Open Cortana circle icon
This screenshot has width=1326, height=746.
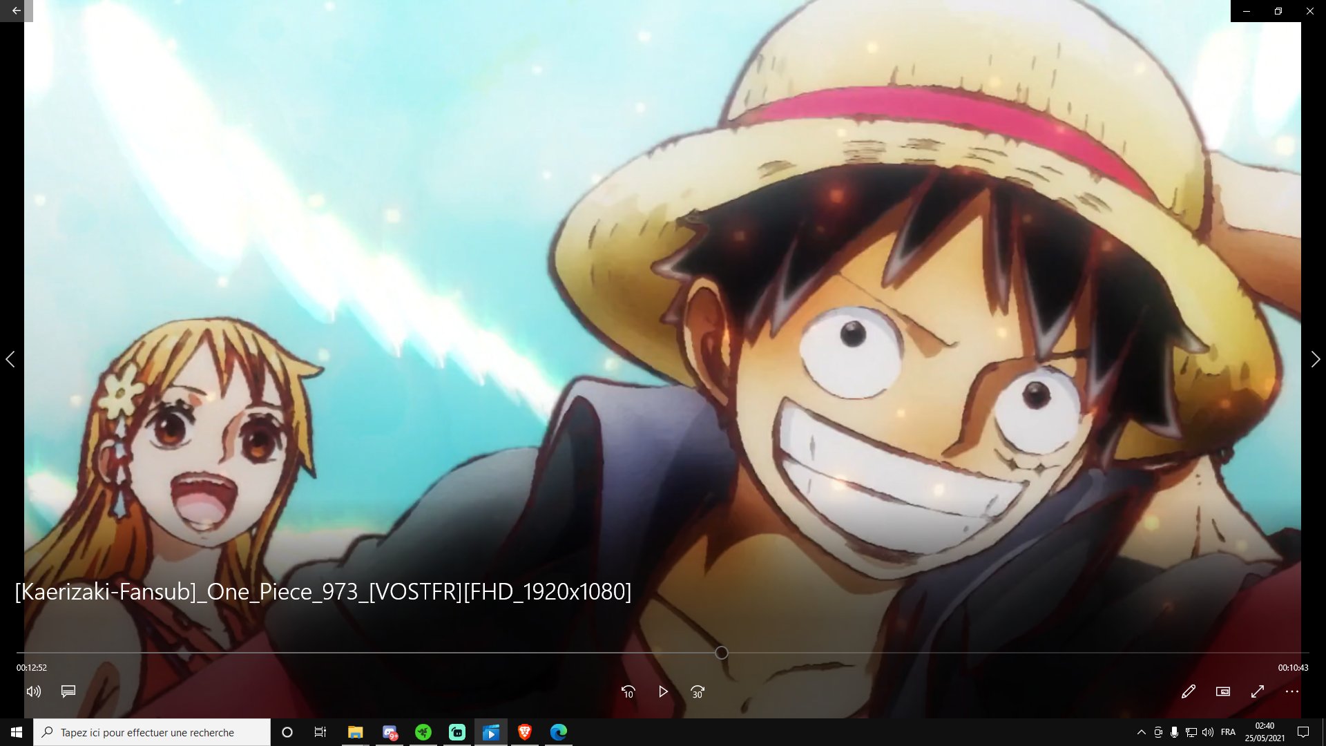[287, 732]
